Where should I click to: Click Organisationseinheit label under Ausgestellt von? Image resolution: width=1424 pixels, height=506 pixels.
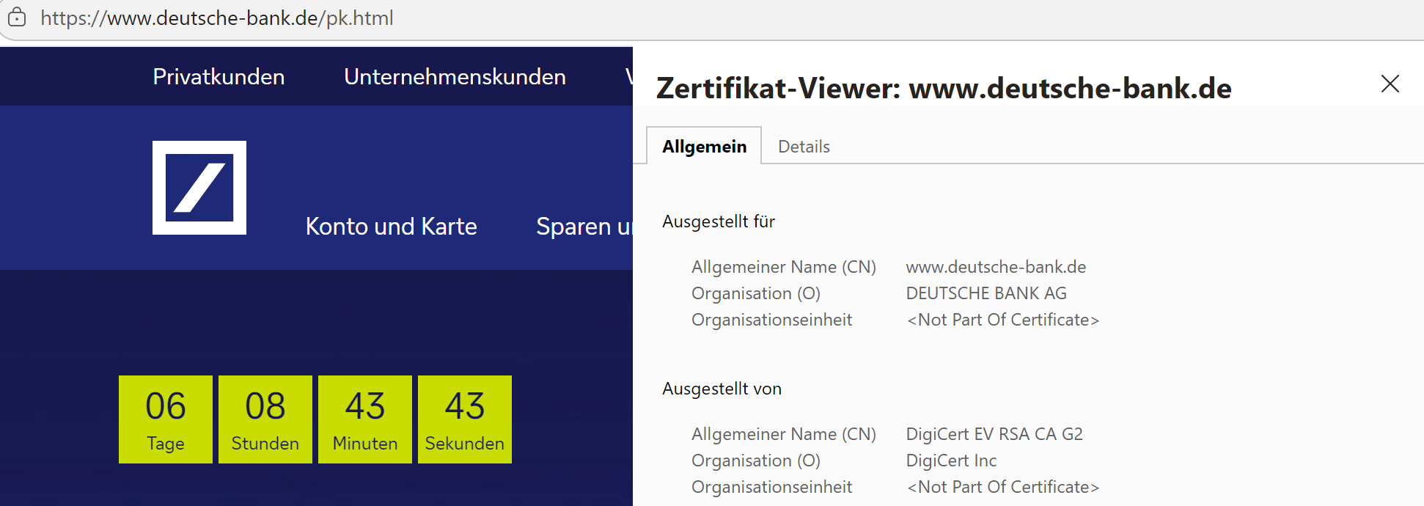[x=771, y=487]
